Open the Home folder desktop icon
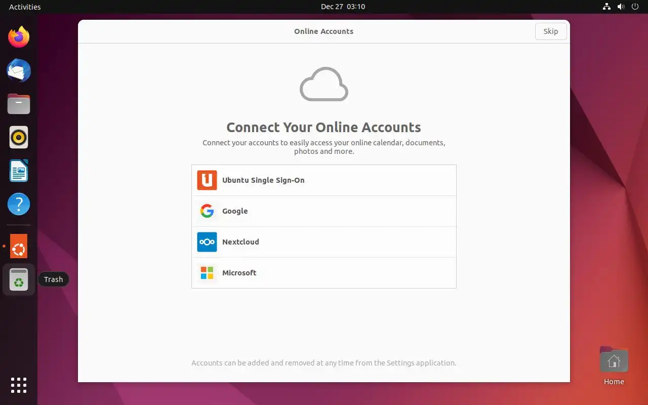 614,366
